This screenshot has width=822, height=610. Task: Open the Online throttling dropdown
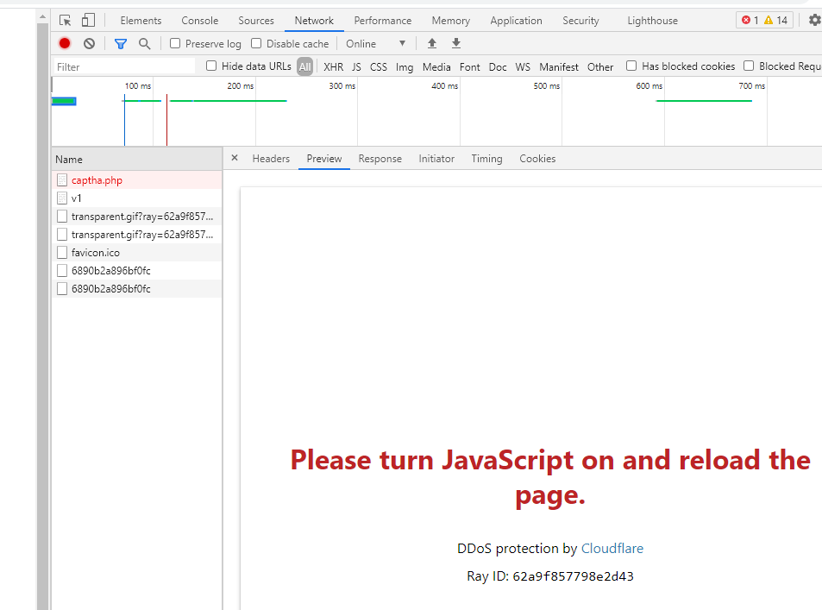pyautogui.click(x=376, y=43)
